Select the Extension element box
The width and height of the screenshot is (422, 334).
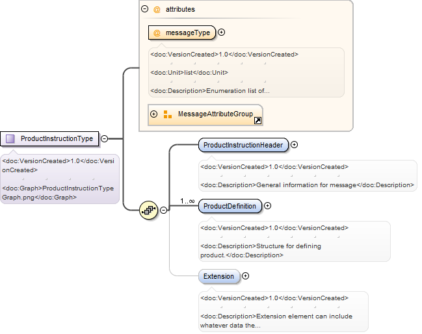pos(219,276)
